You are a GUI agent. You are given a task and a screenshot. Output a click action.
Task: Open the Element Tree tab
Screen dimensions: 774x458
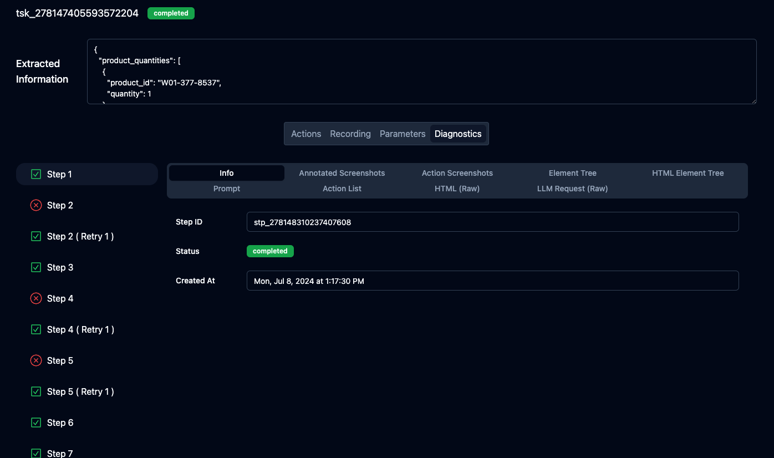click(573, 173)
